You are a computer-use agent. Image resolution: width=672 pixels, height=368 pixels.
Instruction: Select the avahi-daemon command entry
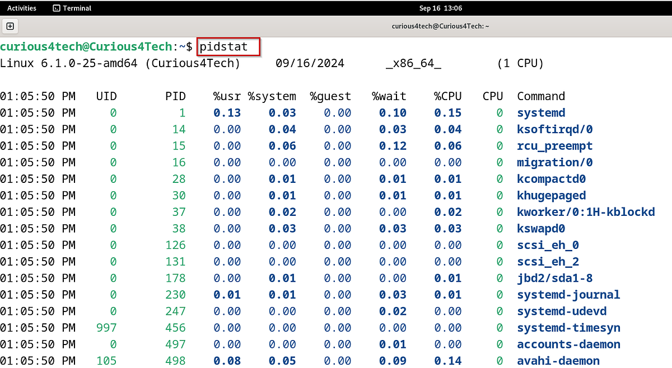(x=558, y=361)
